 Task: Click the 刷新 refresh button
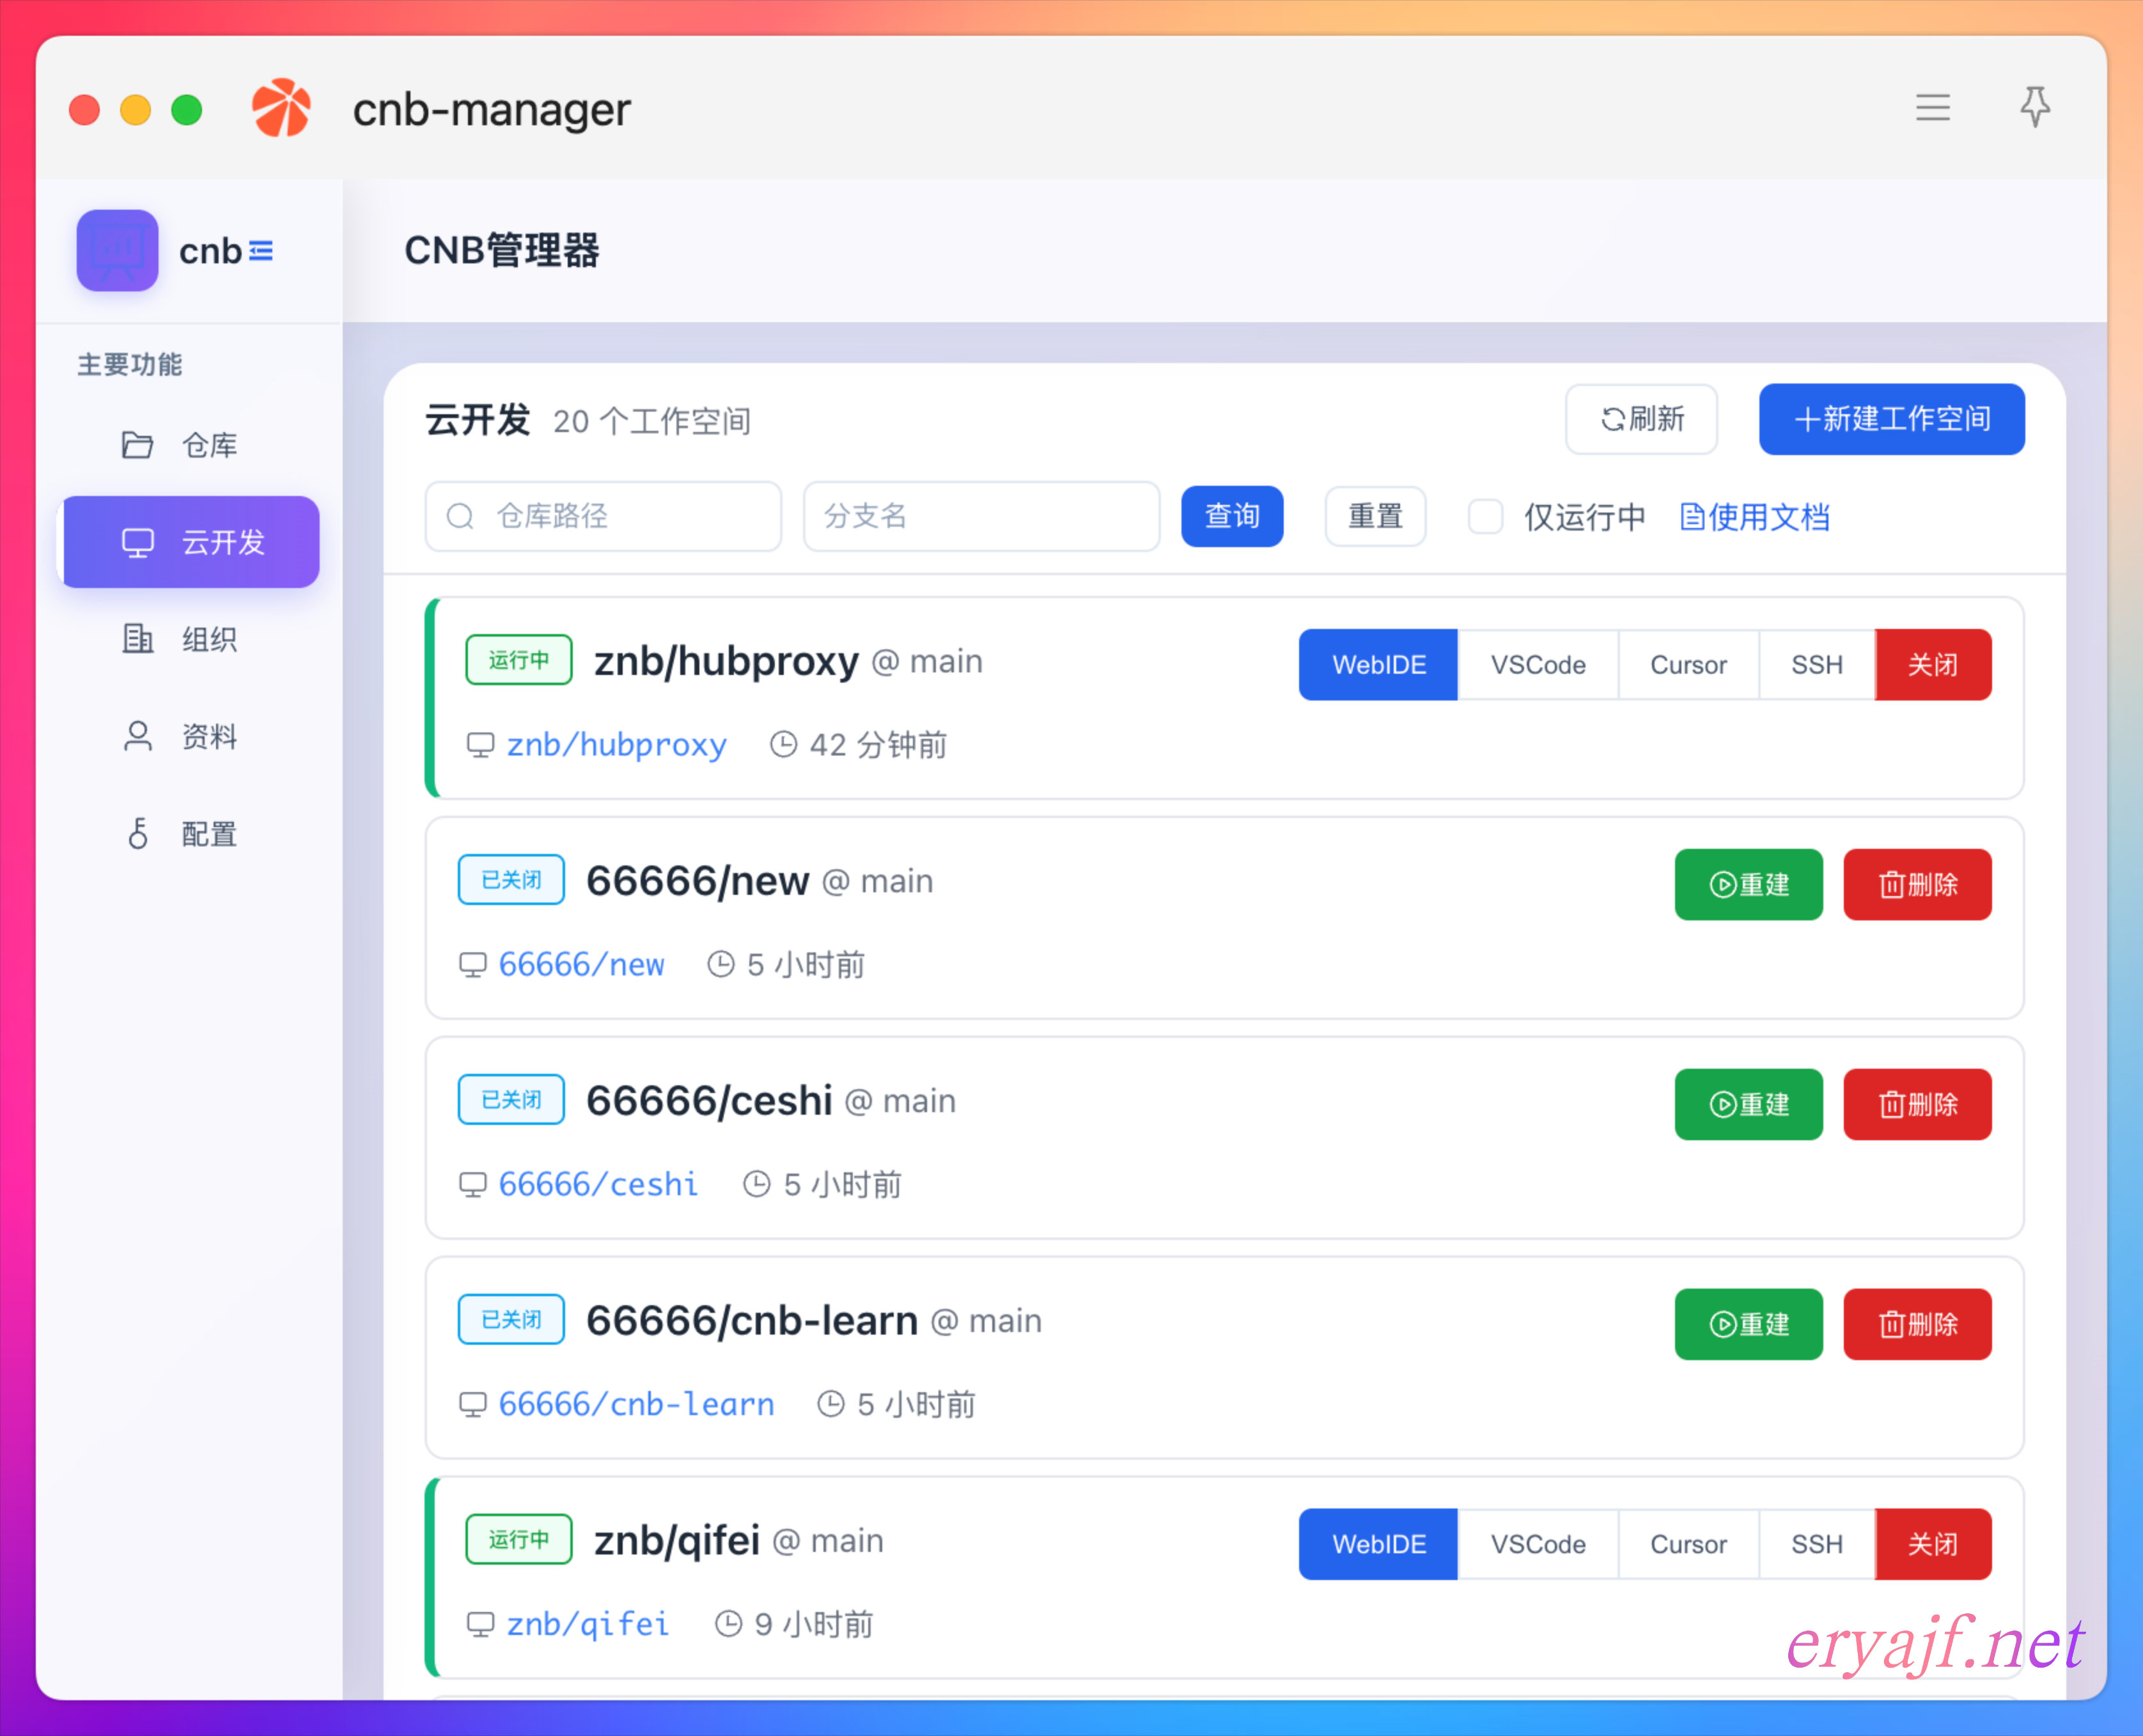(x=1641, y=419)
